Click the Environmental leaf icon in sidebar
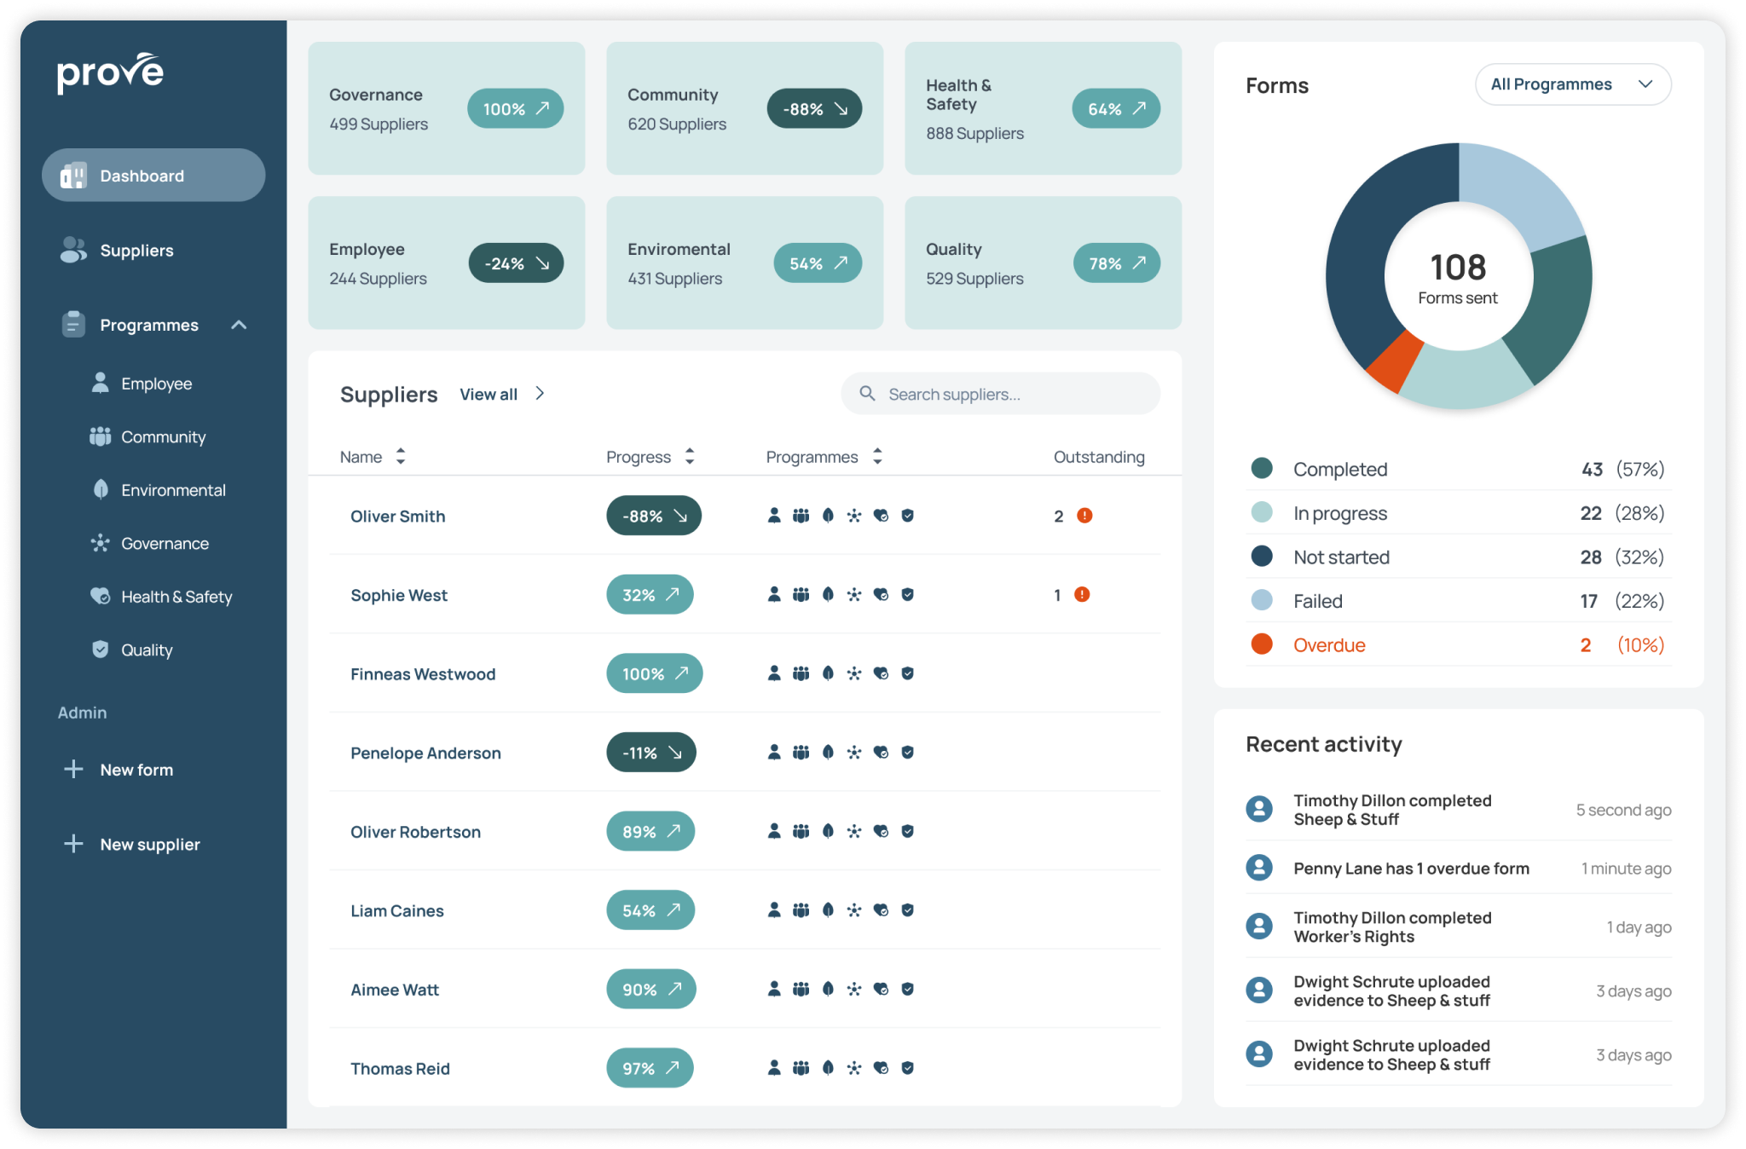The image size is (1746, 1149). tap(101, 489)
